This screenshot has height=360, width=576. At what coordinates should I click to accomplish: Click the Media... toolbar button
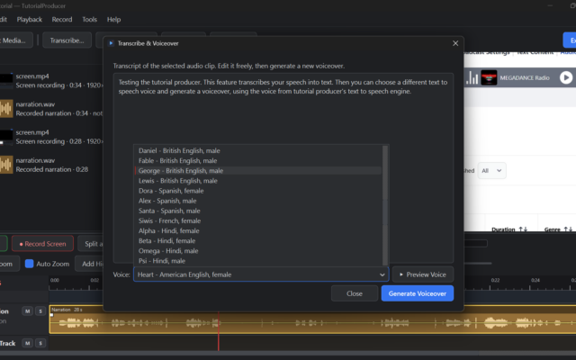click(x=14, y=40)
